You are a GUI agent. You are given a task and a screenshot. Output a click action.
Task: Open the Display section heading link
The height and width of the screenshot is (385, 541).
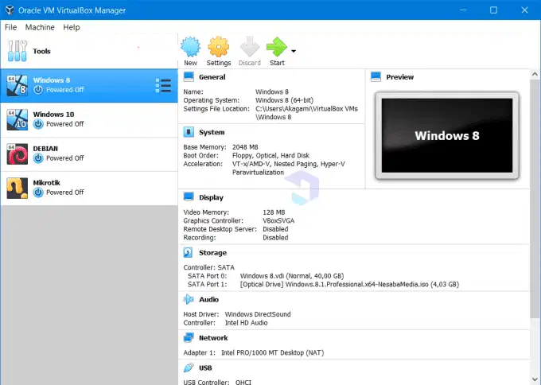211,197
